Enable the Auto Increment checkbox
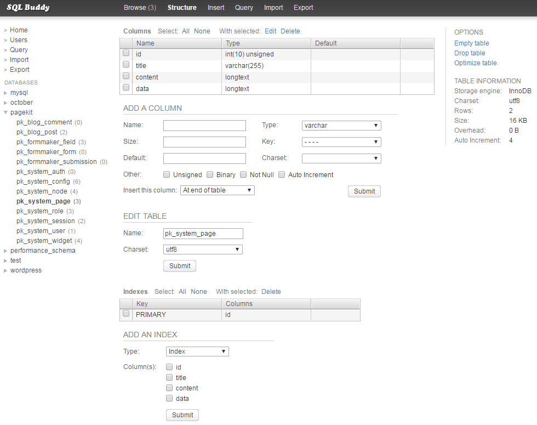 282,174
